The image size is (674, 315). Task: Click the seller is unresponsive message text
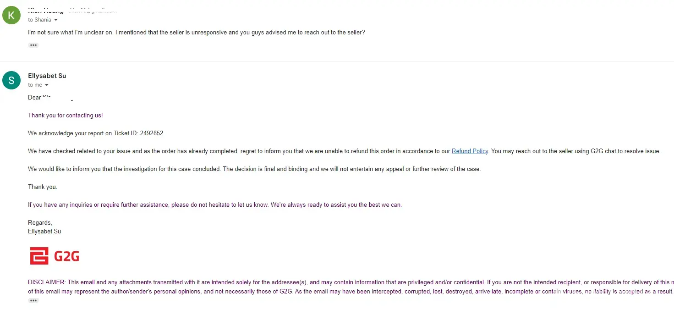(x=196, y=33)
